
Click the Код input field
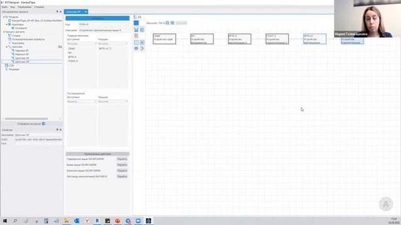103,24
